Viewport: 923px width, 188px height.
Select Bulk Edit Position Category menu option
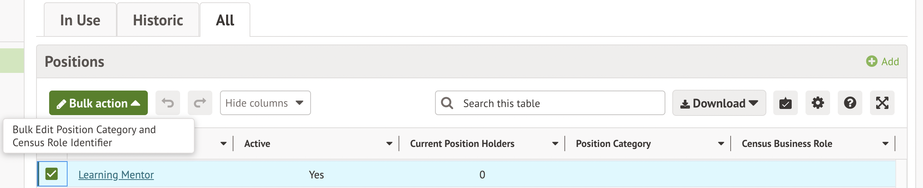point(84,136)
